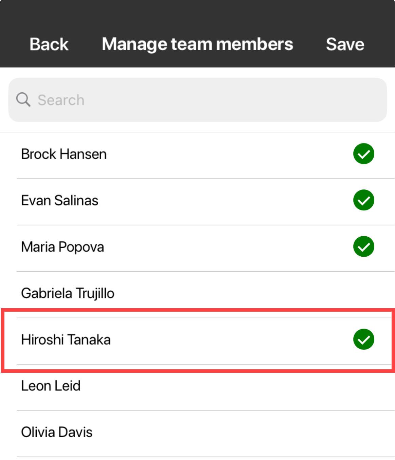Click the Manage team members title
The height and width of the screenshot is (460, 395).
point(197,44)
